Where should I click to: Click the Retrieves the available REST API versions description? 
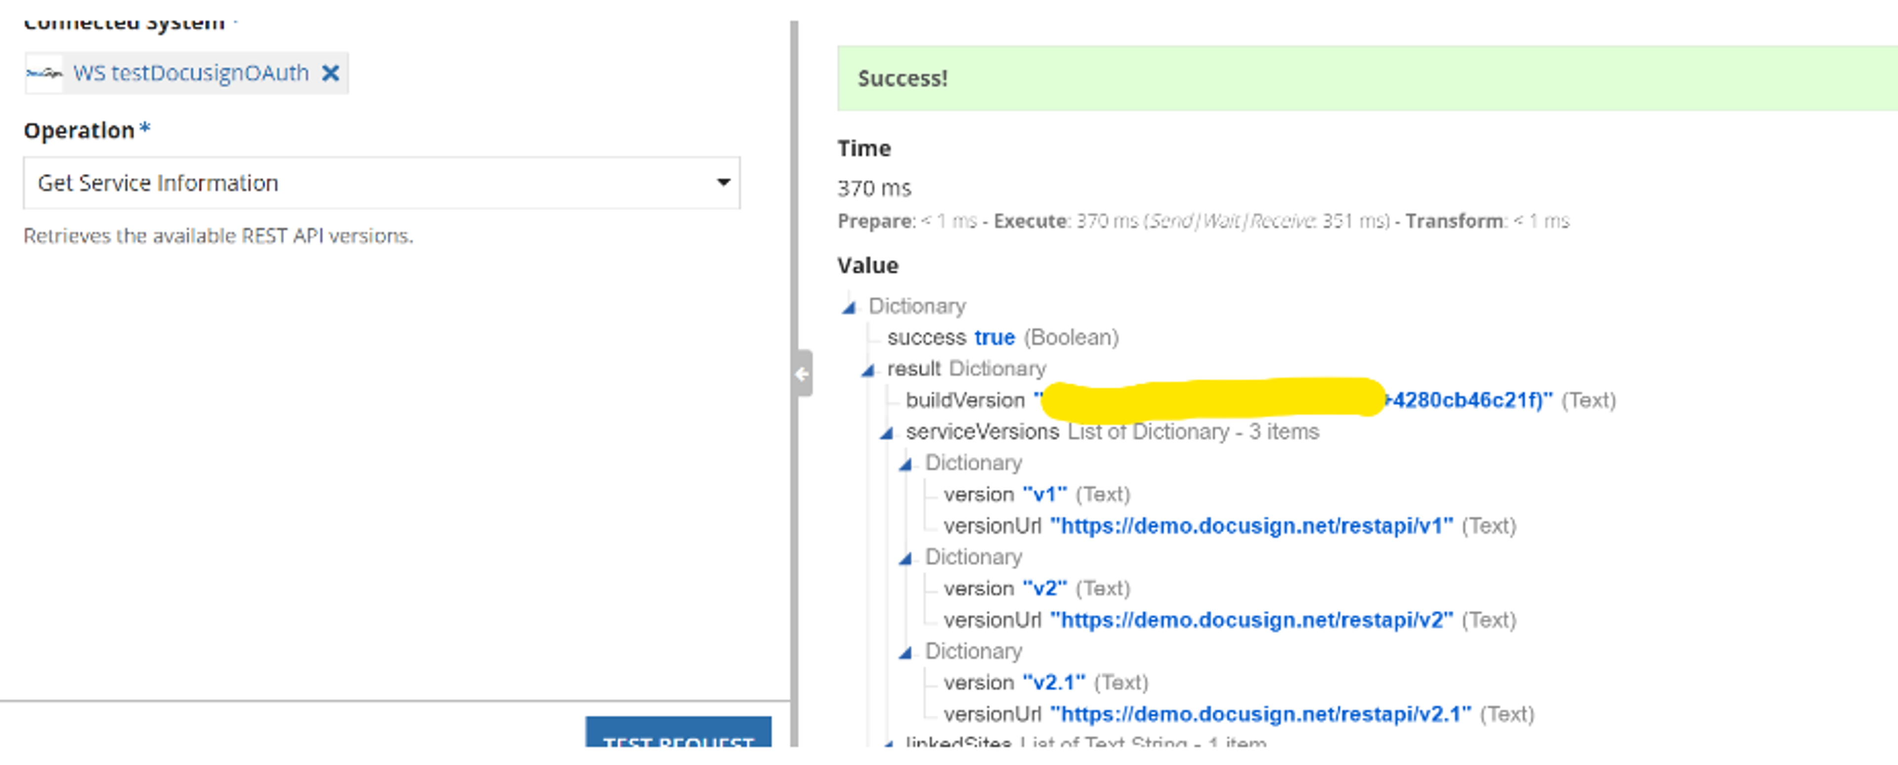point(218,236)
